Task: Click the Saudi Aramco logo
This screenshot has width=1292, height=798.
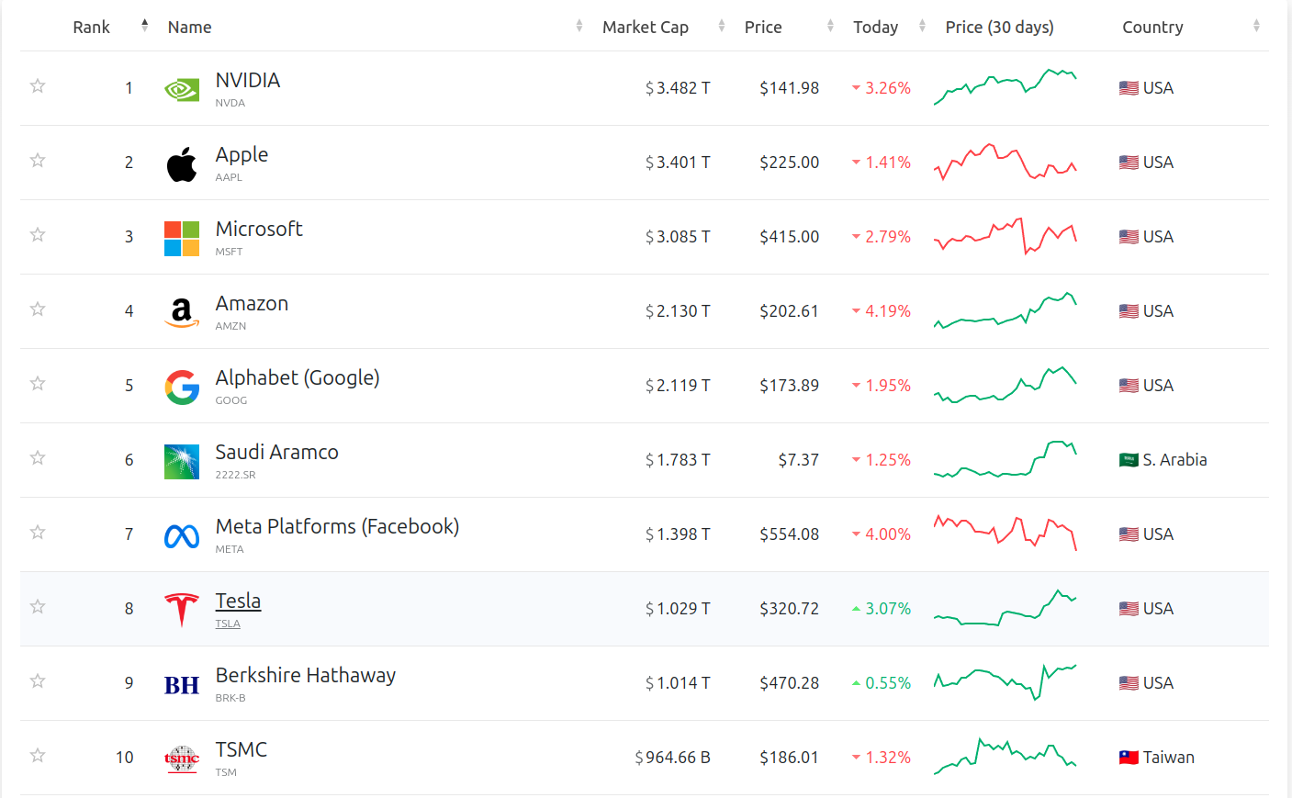Action: [182, 462]
